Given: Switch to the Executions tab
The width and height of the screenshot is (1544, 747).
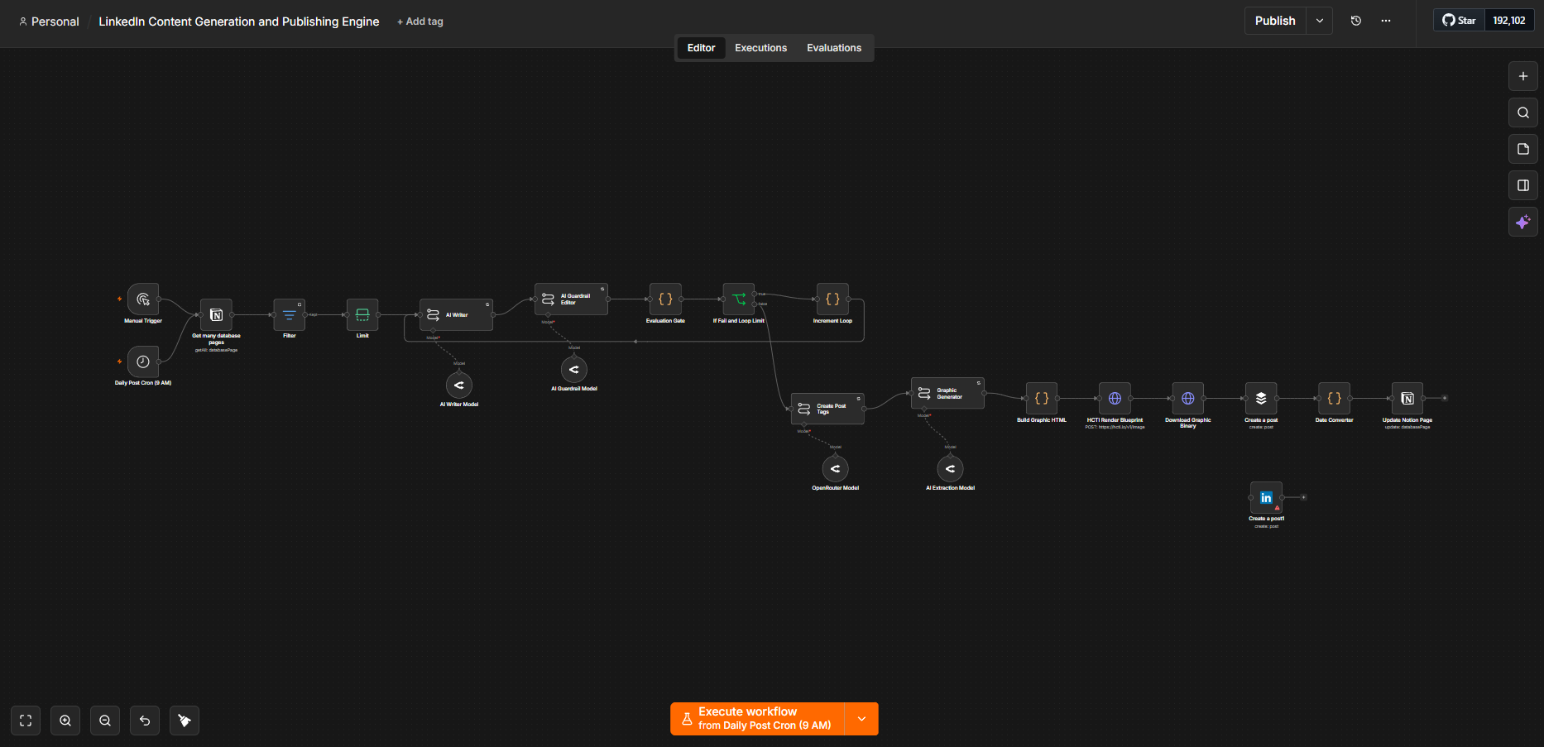Looking at the screenshot, I should 760,48.
